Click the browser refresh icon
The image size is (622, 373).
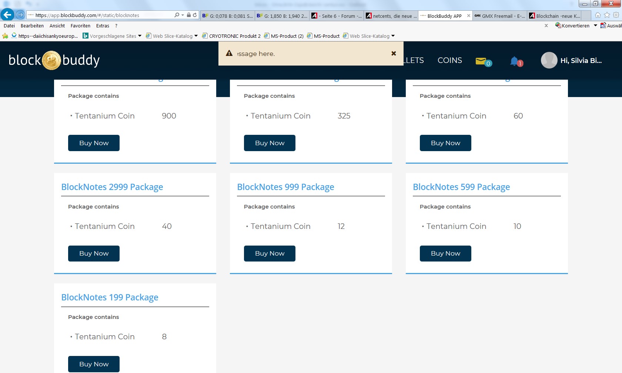coord(195,15)
